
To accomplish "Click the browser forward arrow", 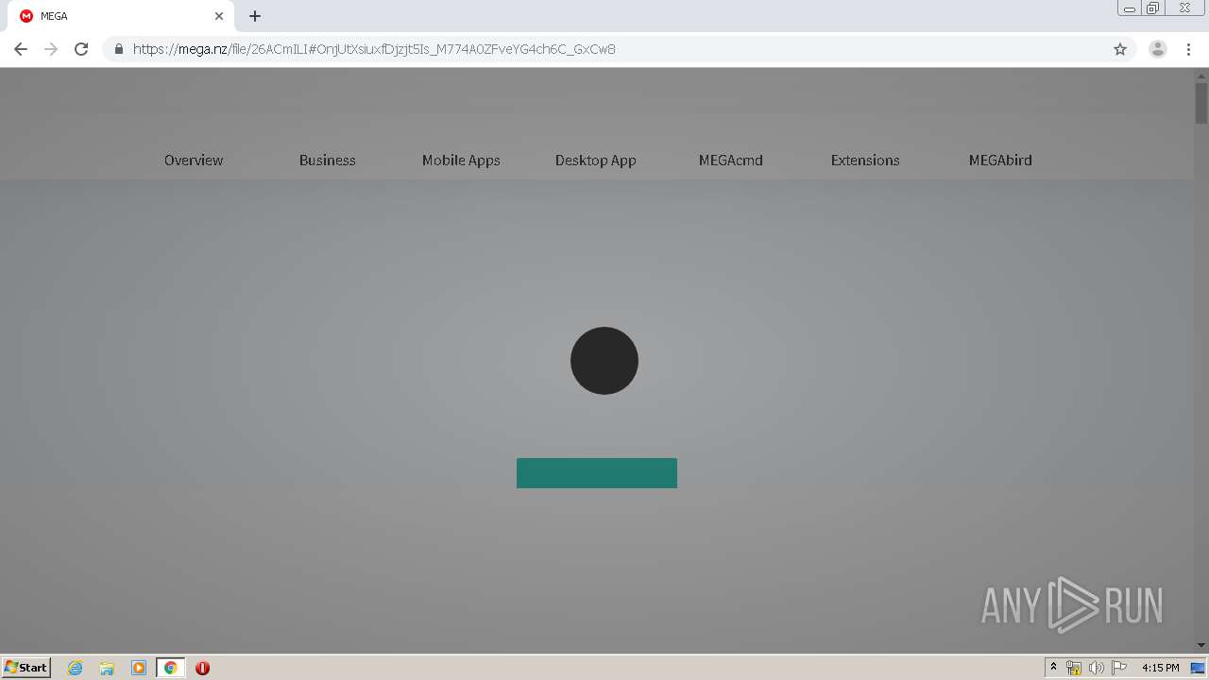I will [51, 49].
